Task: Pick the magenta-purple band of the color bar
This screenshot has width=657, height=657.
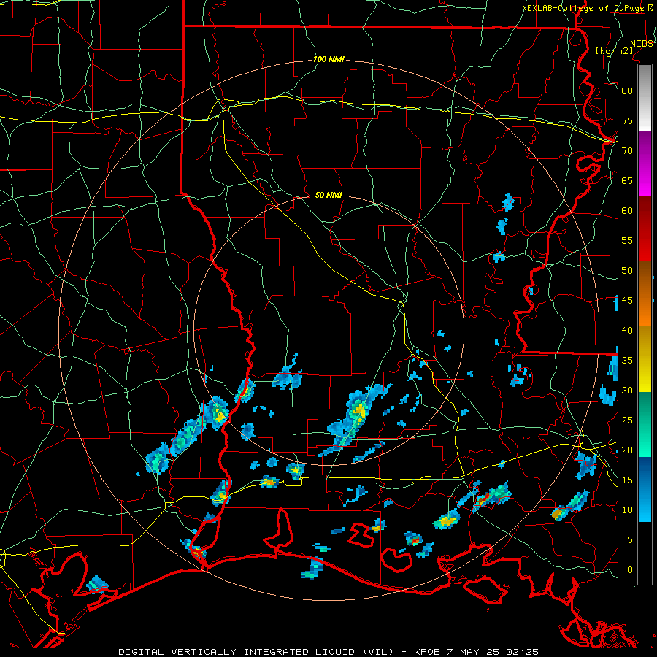Action: coord(645,164)
